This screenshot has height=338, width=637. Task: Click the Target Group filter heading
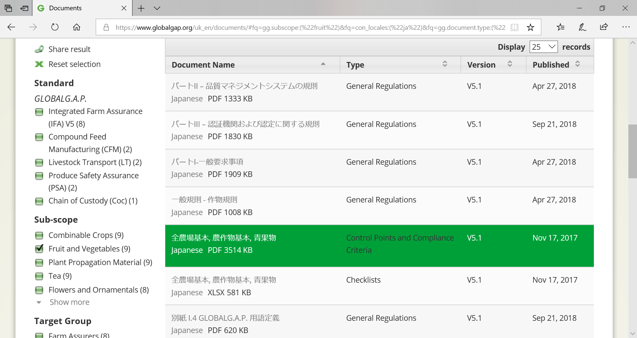pyautogui.click(x=63, y=321)
